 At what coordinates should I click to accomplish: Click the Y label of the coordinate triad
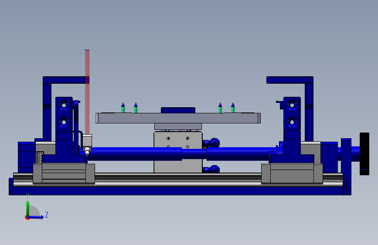click(x=27, y=196)
